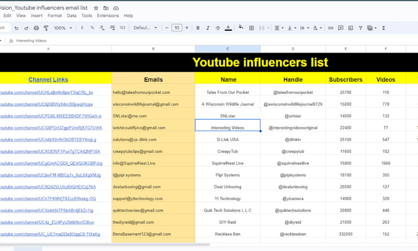Viewport: 418px width, 251px height.
Task: Open the Edit menu
Action: click(x=7, y=16)
